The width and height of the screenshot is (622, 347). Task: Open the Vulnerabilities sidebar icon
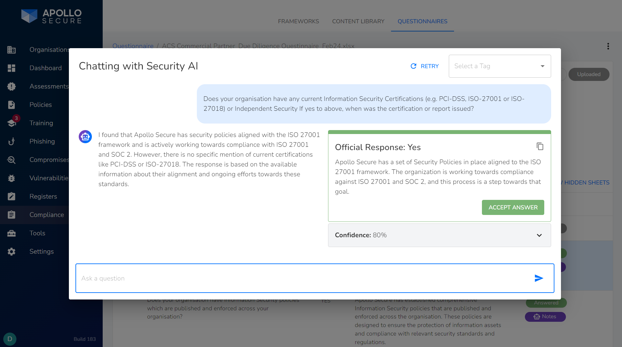(x=11, y=178)
